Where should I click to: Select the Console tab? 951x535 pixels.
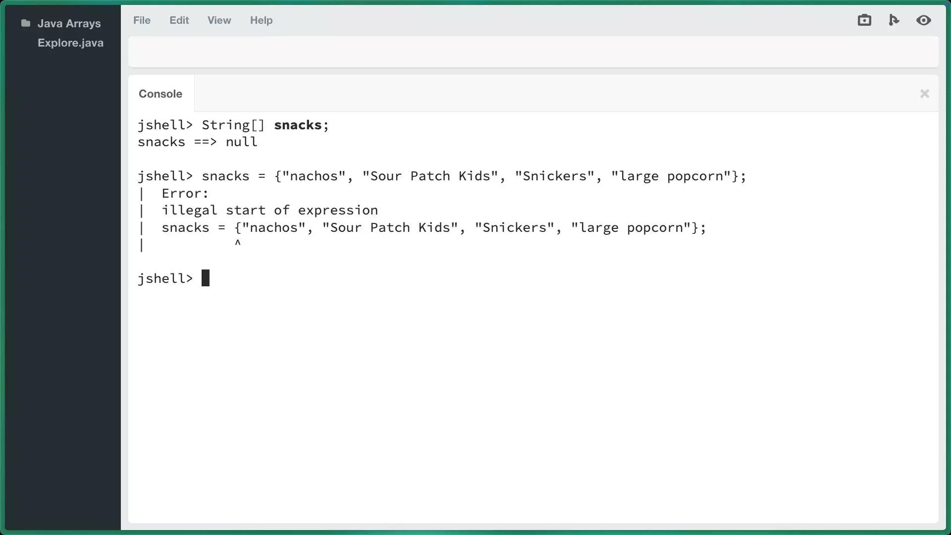coord(160,94)
